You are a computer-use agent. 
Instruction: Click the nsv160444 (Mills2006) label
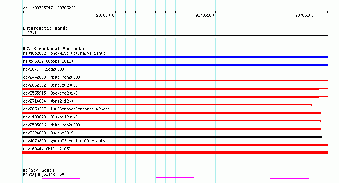[x=47, y=149]
